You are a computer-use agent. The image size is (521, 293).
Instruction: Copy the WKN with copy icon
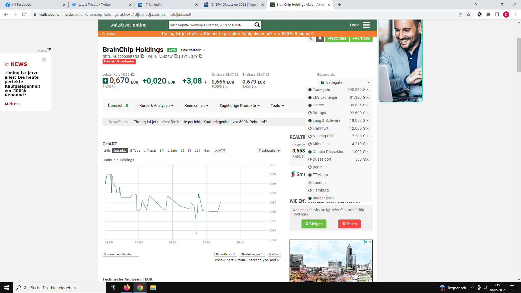(176, 56)
